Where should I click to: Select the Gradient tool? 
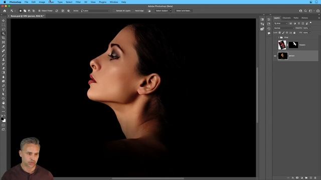coord(4,72)
